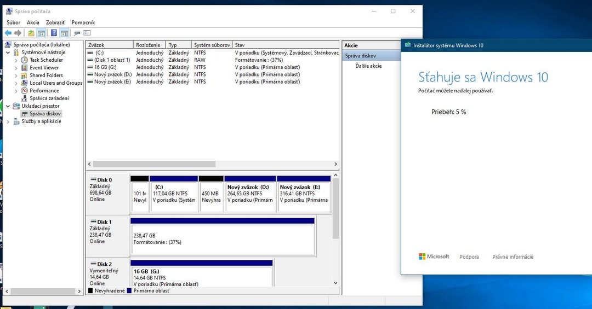The width and height of the screenshot is (592, 309).
Task: Open the Súbor menu
Action: pyautogui.click(x=13, y=22)
